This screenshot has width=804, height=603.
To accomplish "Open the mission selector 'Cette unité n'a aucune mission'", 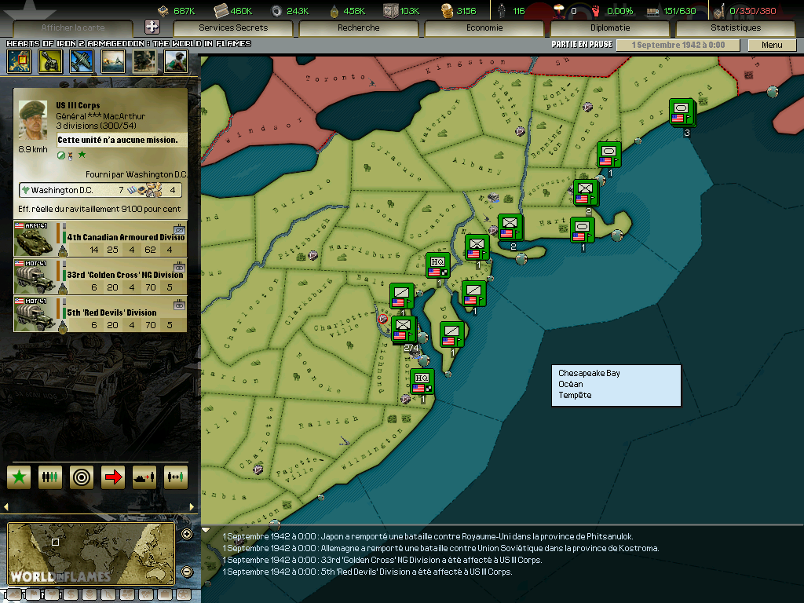I will tap(122, 140).
